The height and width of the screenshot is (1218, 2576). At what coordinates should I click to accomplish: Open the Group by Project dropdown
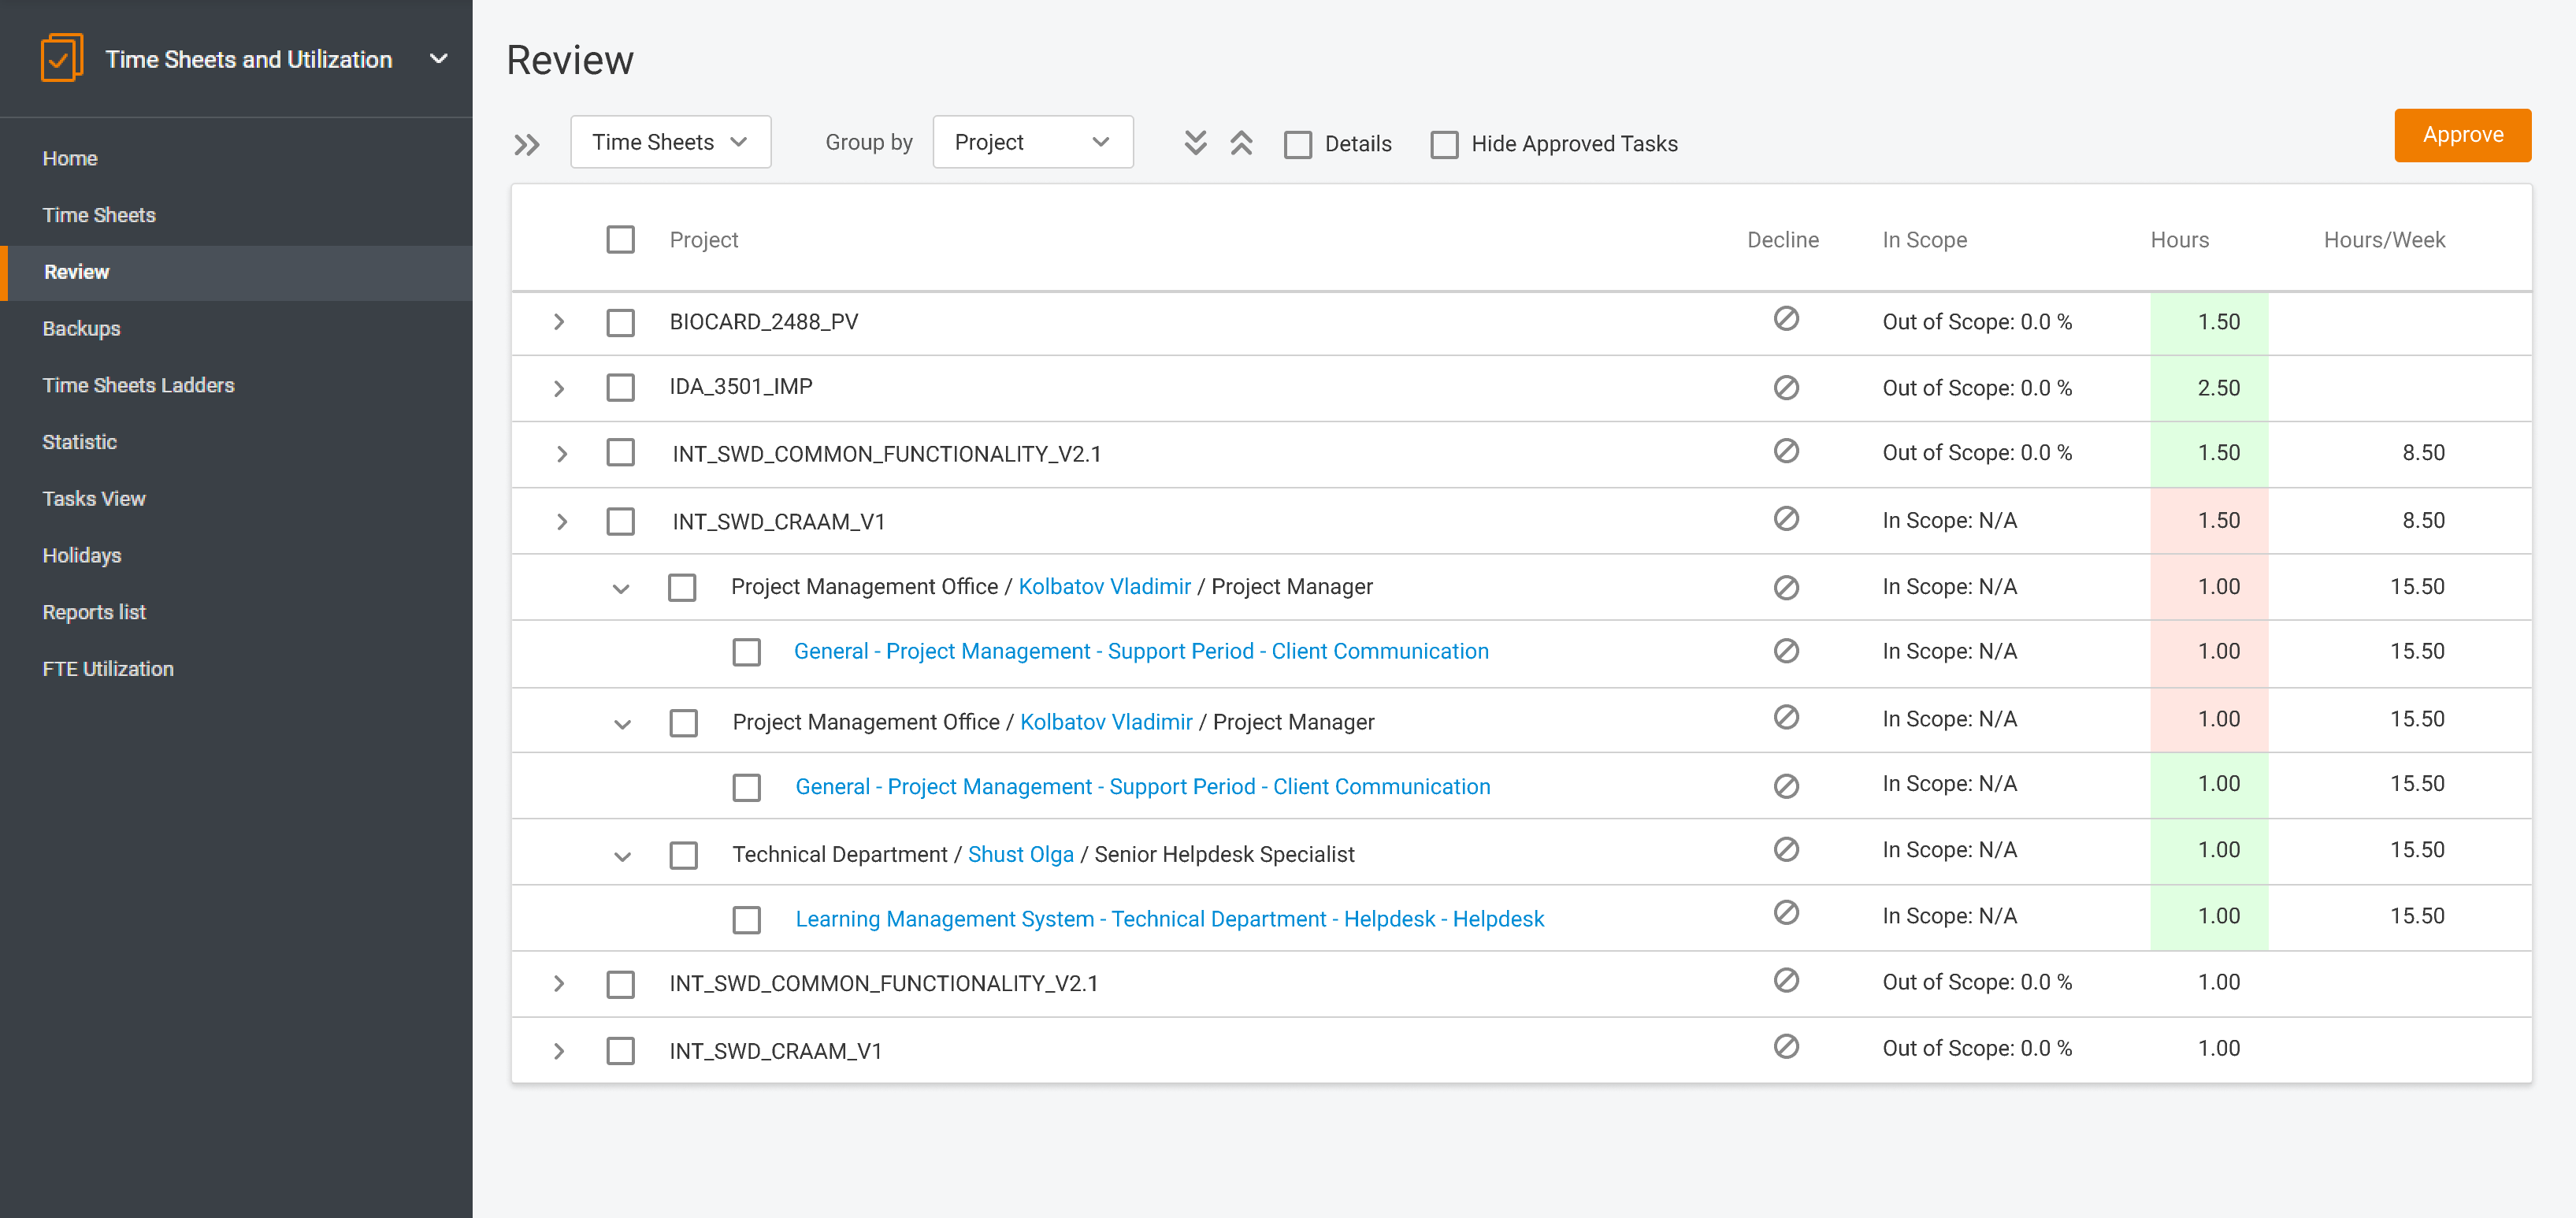pyautogui.click(x=1031, y=142)
